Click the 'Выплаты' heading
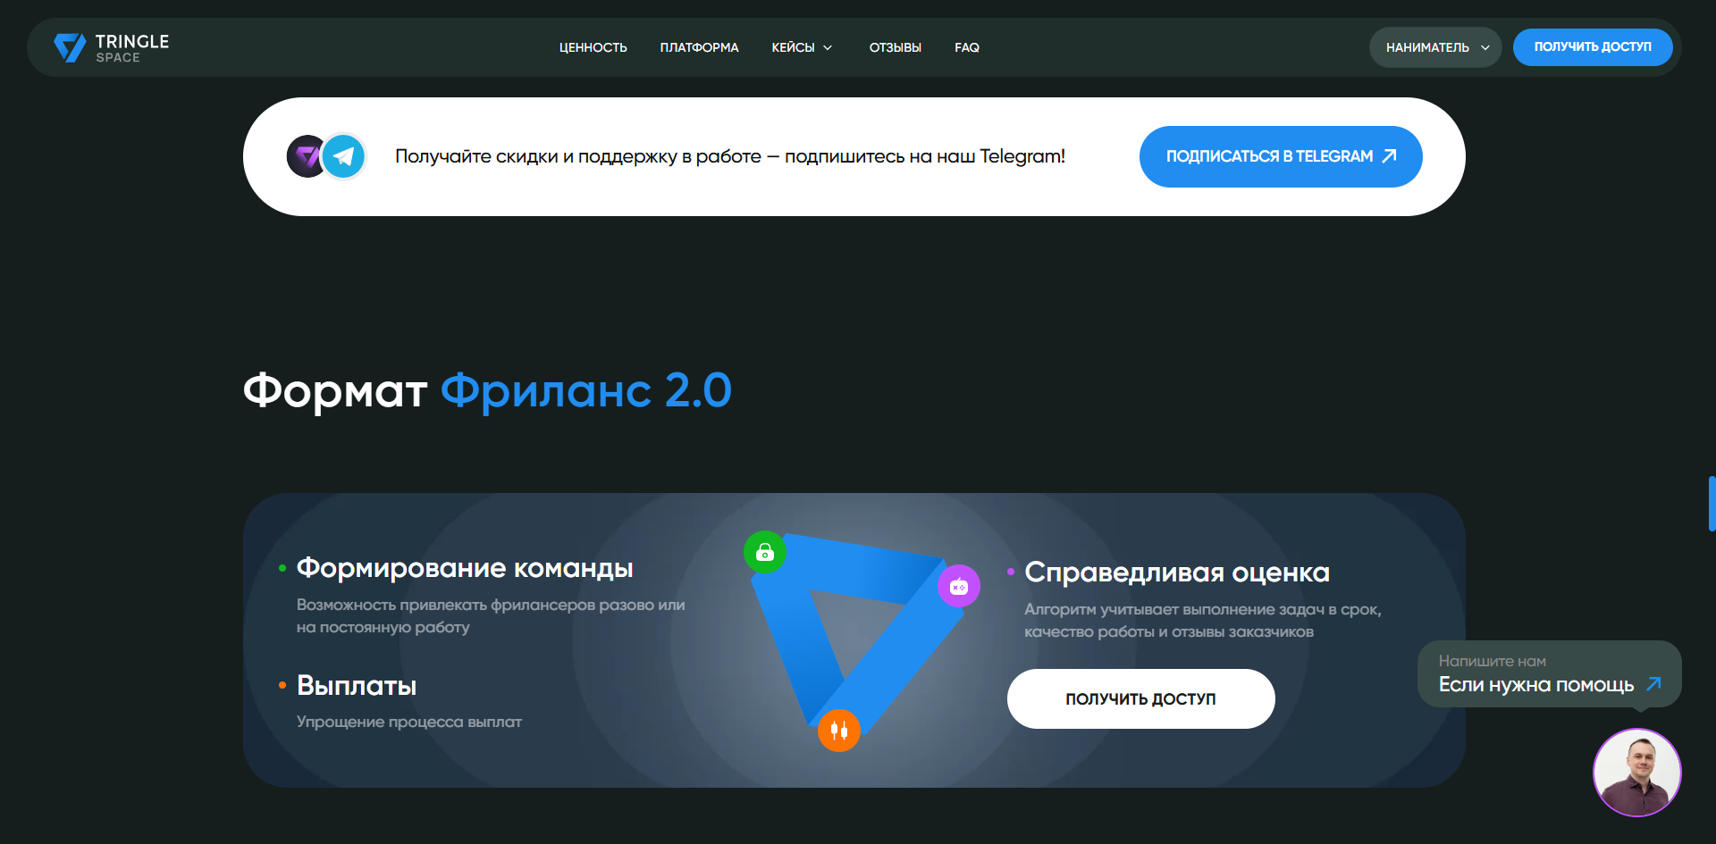 click(x=357, y=686)
